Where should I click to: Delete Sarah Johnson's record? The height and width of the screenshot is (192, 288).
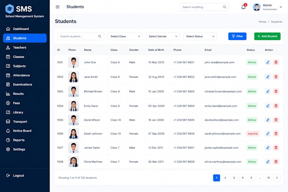click(x=276, y=134)
